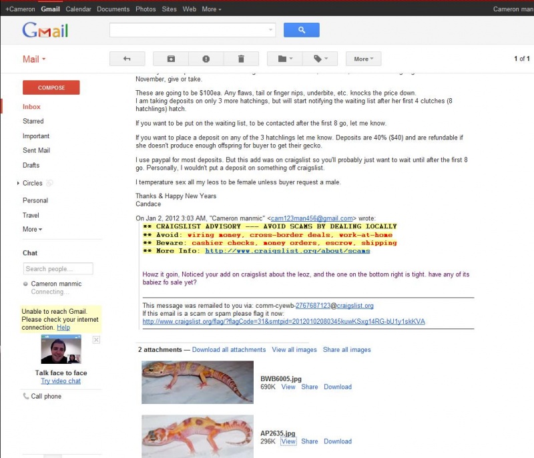The height and width of the screenshot is (458, 534).
Task: View the BWB6005.jpg attachment
Action: pyautogui.click(x=288, y=387)
